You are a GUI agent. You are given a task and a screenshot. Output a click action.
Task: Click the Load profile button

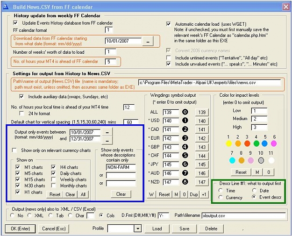[157, 229]
